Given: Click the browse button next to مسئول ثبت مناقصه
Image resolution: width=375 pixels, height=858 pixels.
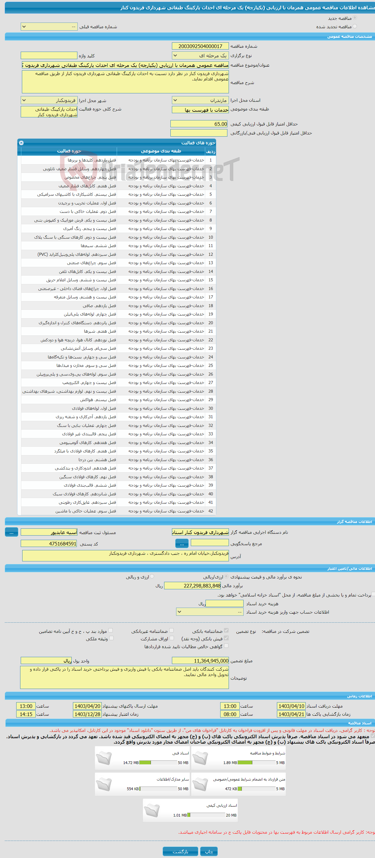Looking at the screenshot, I should [11, 533].
